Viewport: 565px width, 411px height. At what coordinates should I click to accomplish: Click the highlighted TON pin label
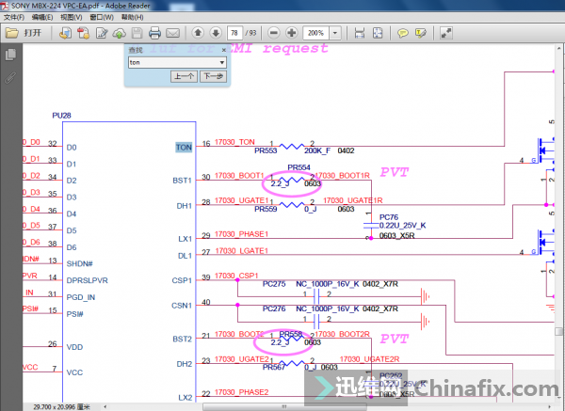point(184,148)
